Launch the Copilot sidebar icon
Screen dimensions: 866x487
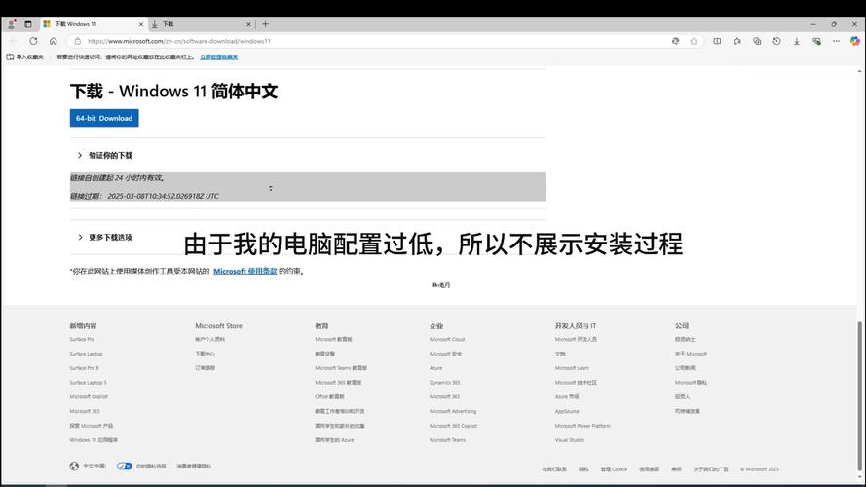(855, 41)
